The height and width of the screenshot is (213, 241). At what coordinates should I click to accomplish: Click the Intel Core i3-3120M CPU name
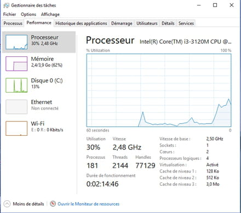coord(186,42)
